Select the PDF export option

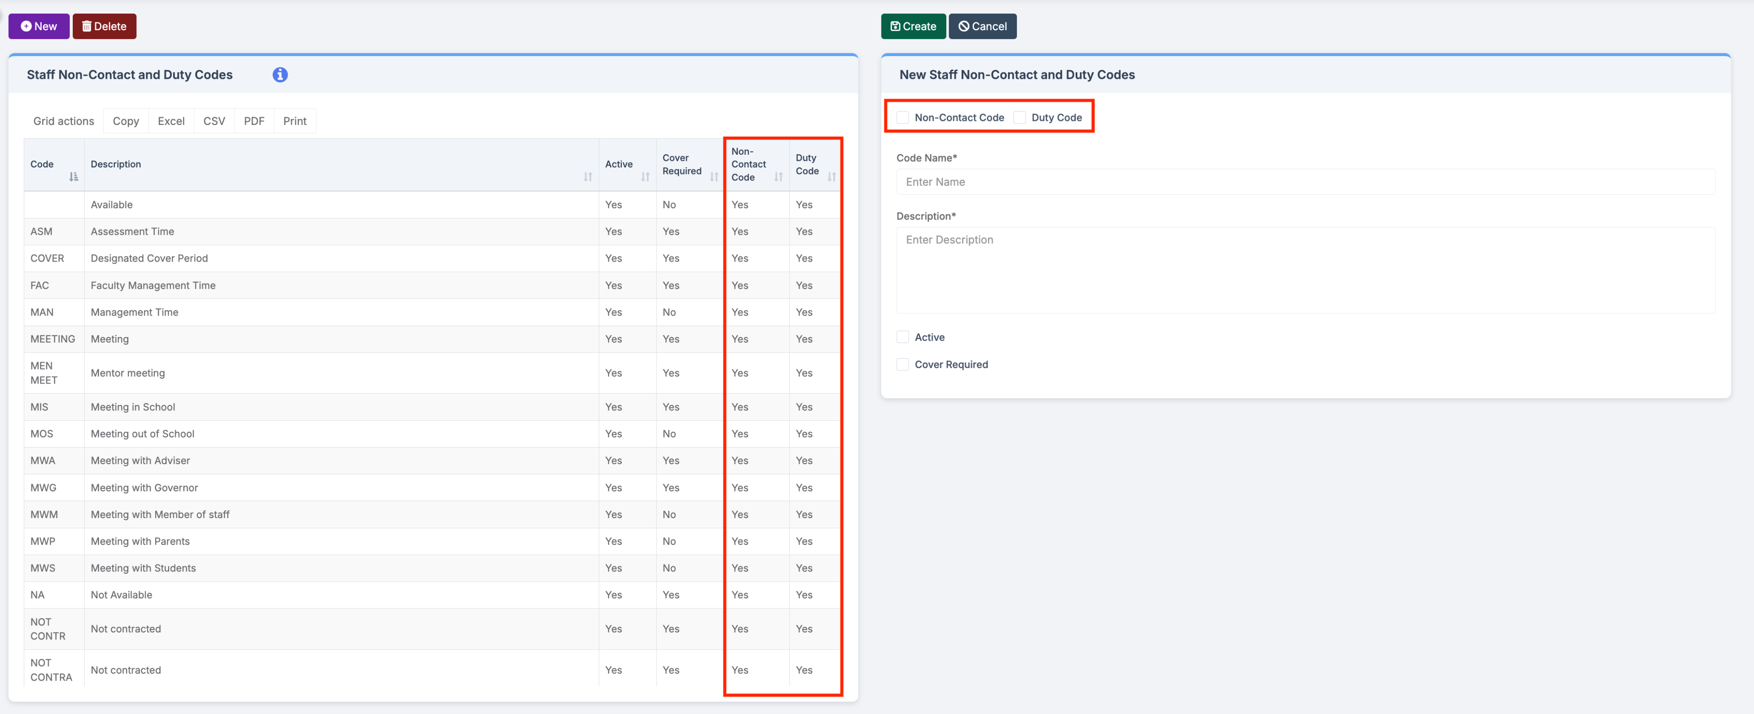tap(253, 121)
